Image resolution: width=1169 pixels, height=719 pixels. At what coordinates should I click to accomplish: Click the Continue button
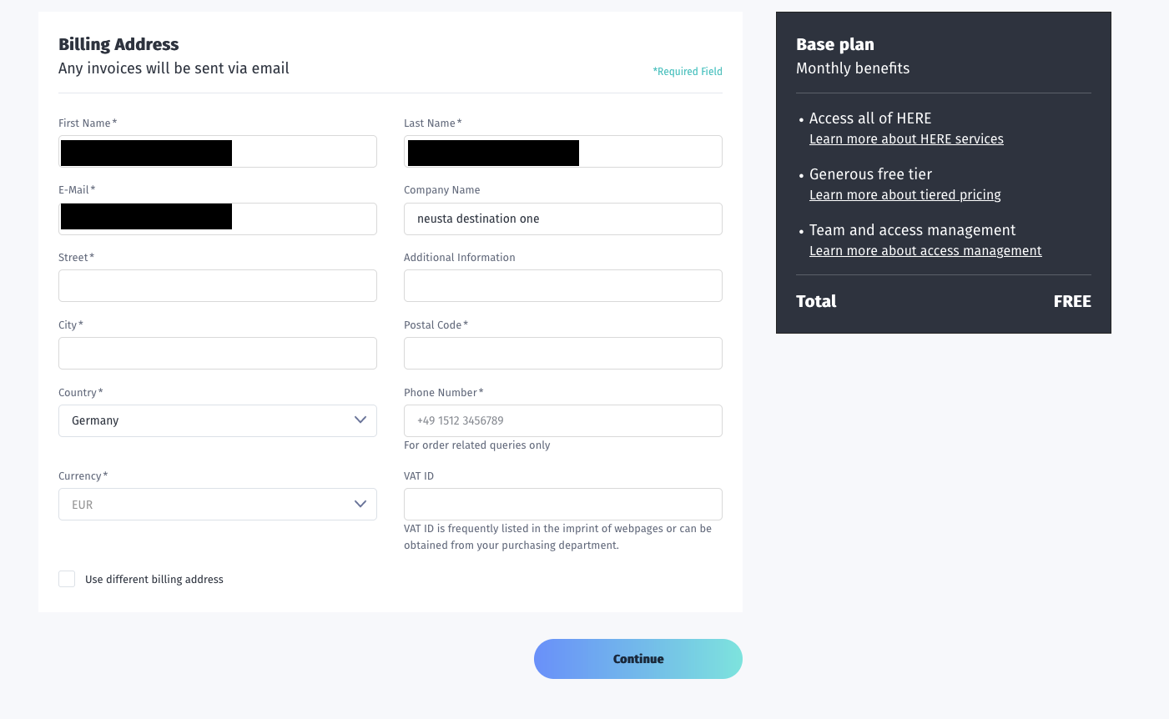tap(638, 659)
